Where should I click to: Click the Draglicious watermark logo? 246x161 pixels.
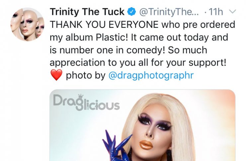pos(86,102)
